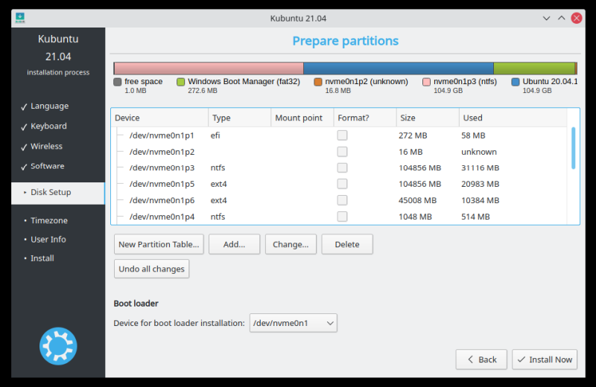Minimize the Kubuntu 21.04 window
This screenshot has height=387, width=596.
pos(546,18)
